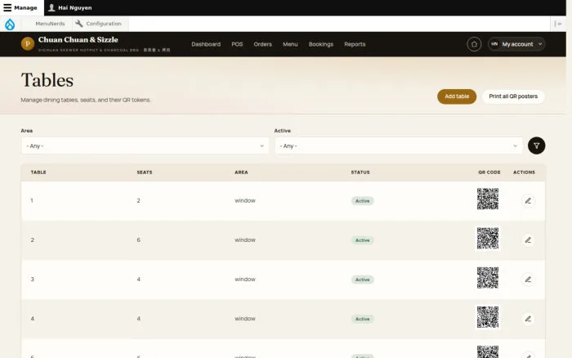Click the seats value 6 in table 2 row

click(139, 239)
